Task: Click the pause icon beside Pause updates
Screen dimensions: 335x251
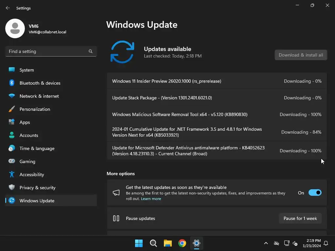Action: (116, 218)
